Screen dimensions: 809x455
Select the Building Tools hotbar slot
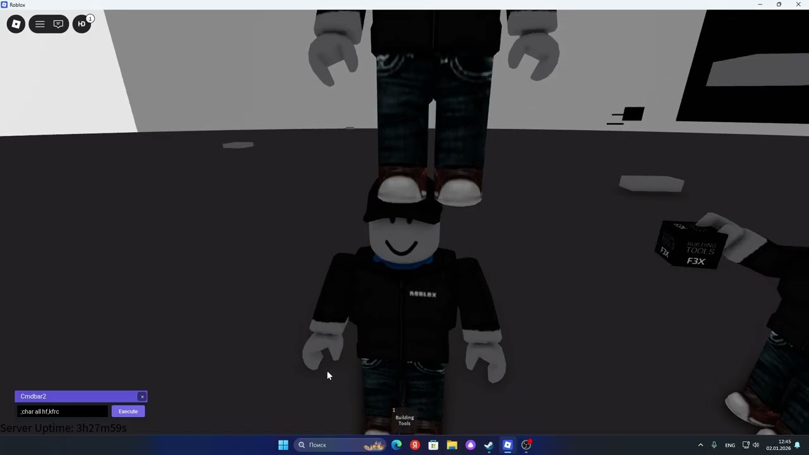pyautogui.click(x=404, y=420)
